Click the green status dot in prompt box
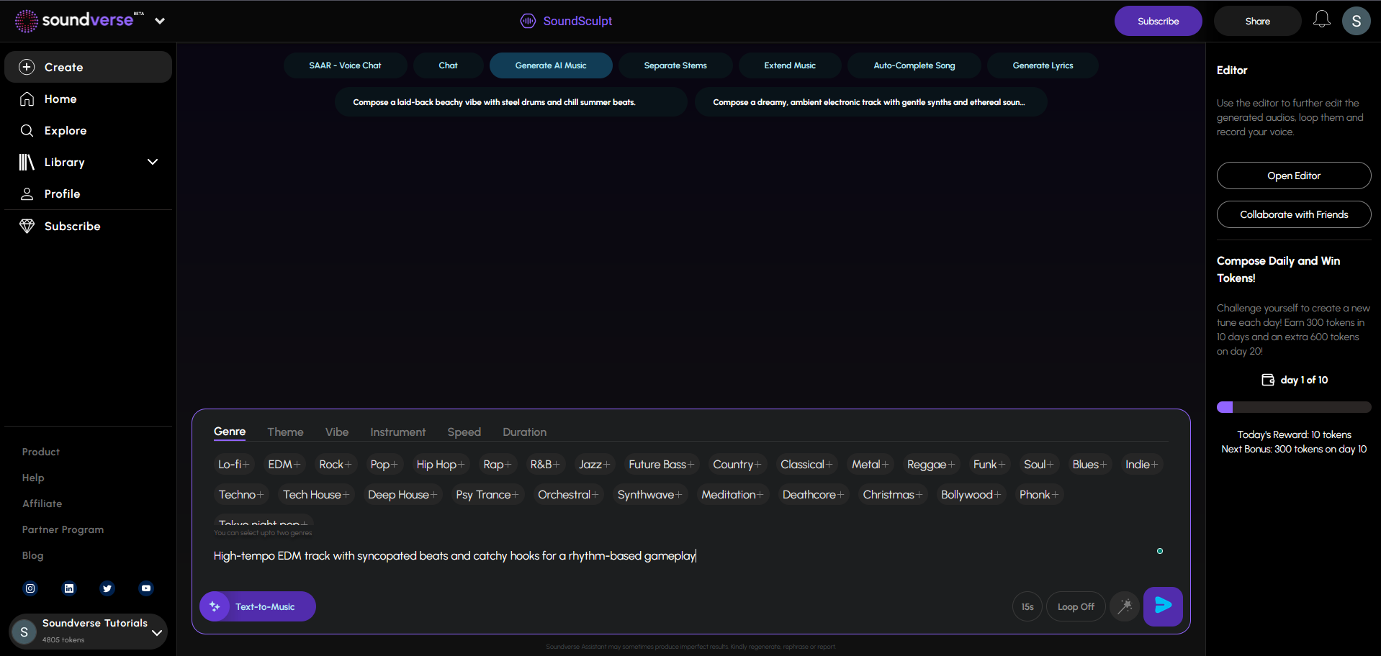The width and height of the screenshot is (1381, 656). (1160, 551)
